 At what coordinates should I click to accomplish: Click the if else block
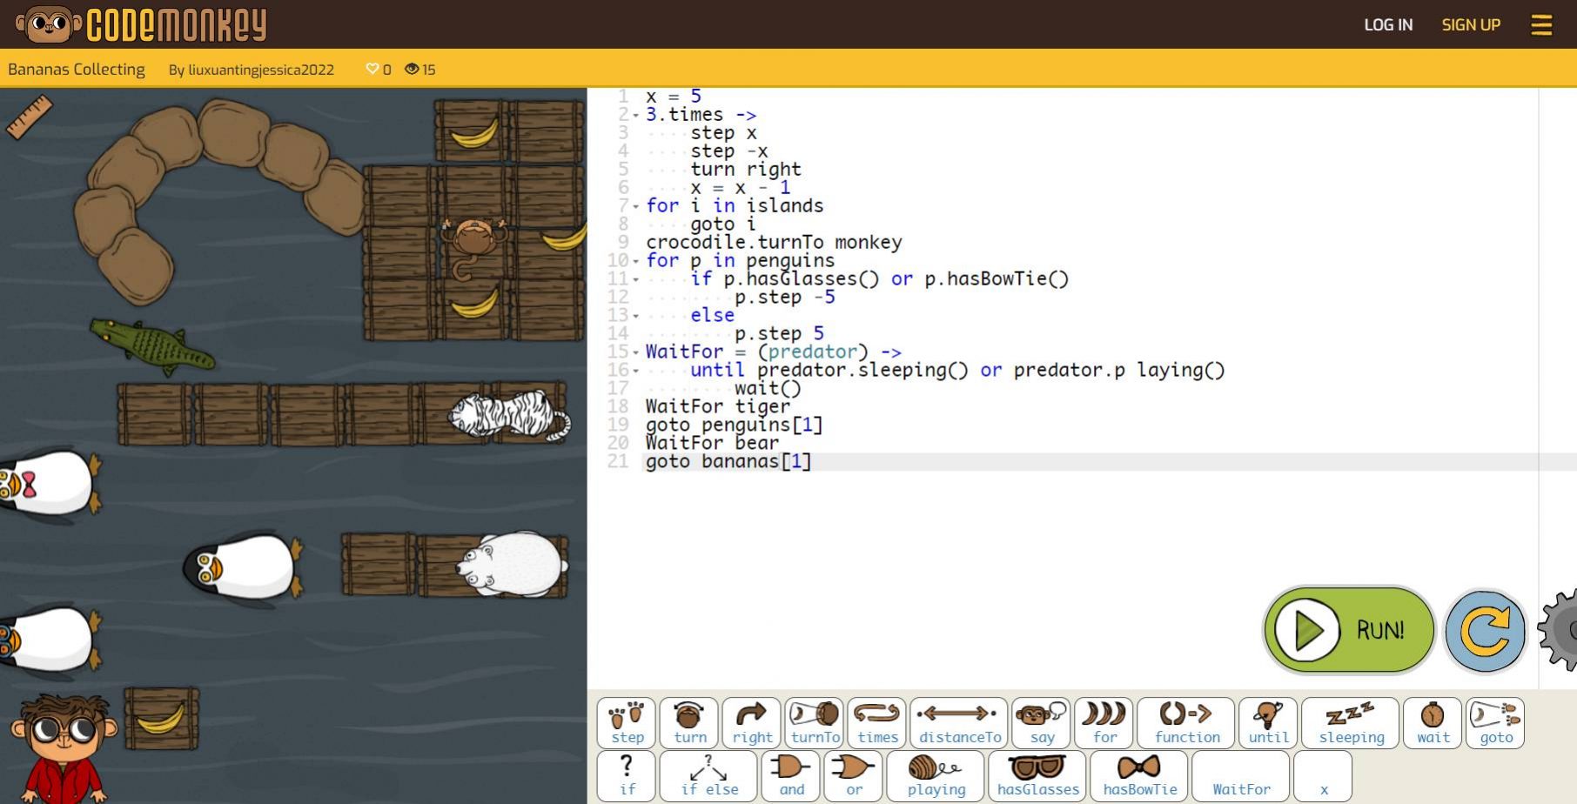pos(708,775)
